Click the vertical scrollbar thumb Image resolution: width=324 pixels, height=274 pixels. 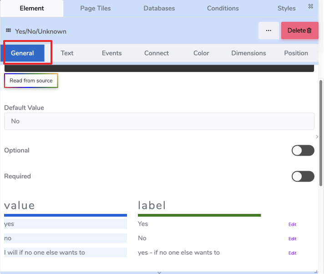[x=321, y=133]
